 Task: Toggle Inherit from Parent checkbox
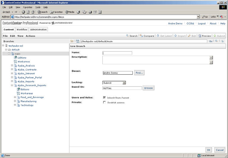pyautogui.click(x=104, y=98)
